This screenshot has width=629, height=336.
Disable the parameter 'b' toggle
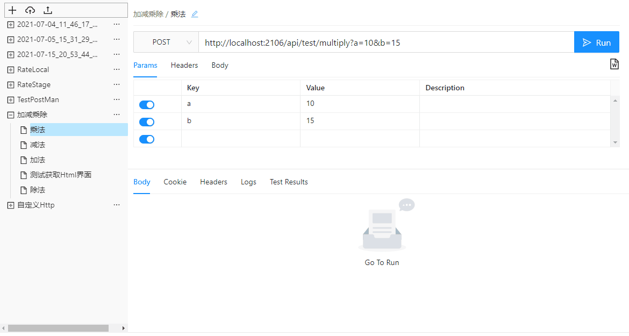click(x=146, y=121)
